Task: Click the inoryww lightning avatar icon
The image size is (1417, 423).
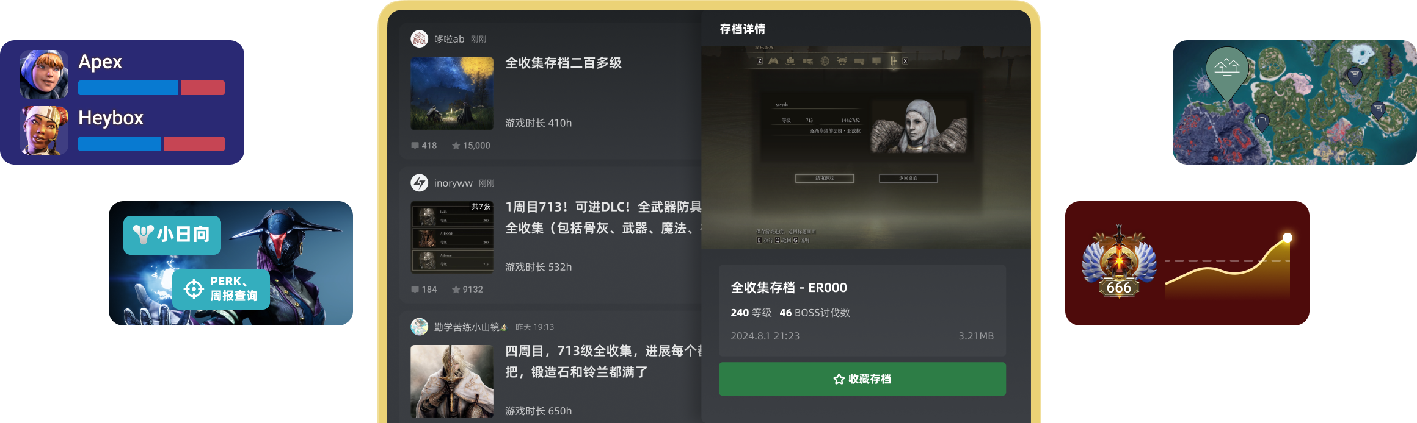Action: [x=419, y=183]
